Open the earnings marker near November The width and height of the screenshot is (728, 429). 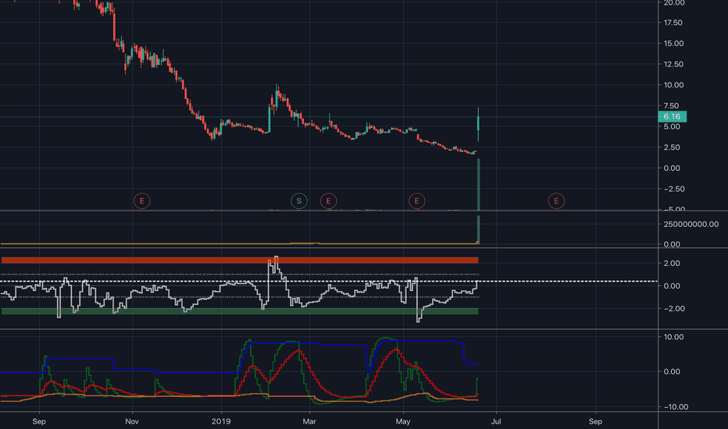tap(142, 200)
